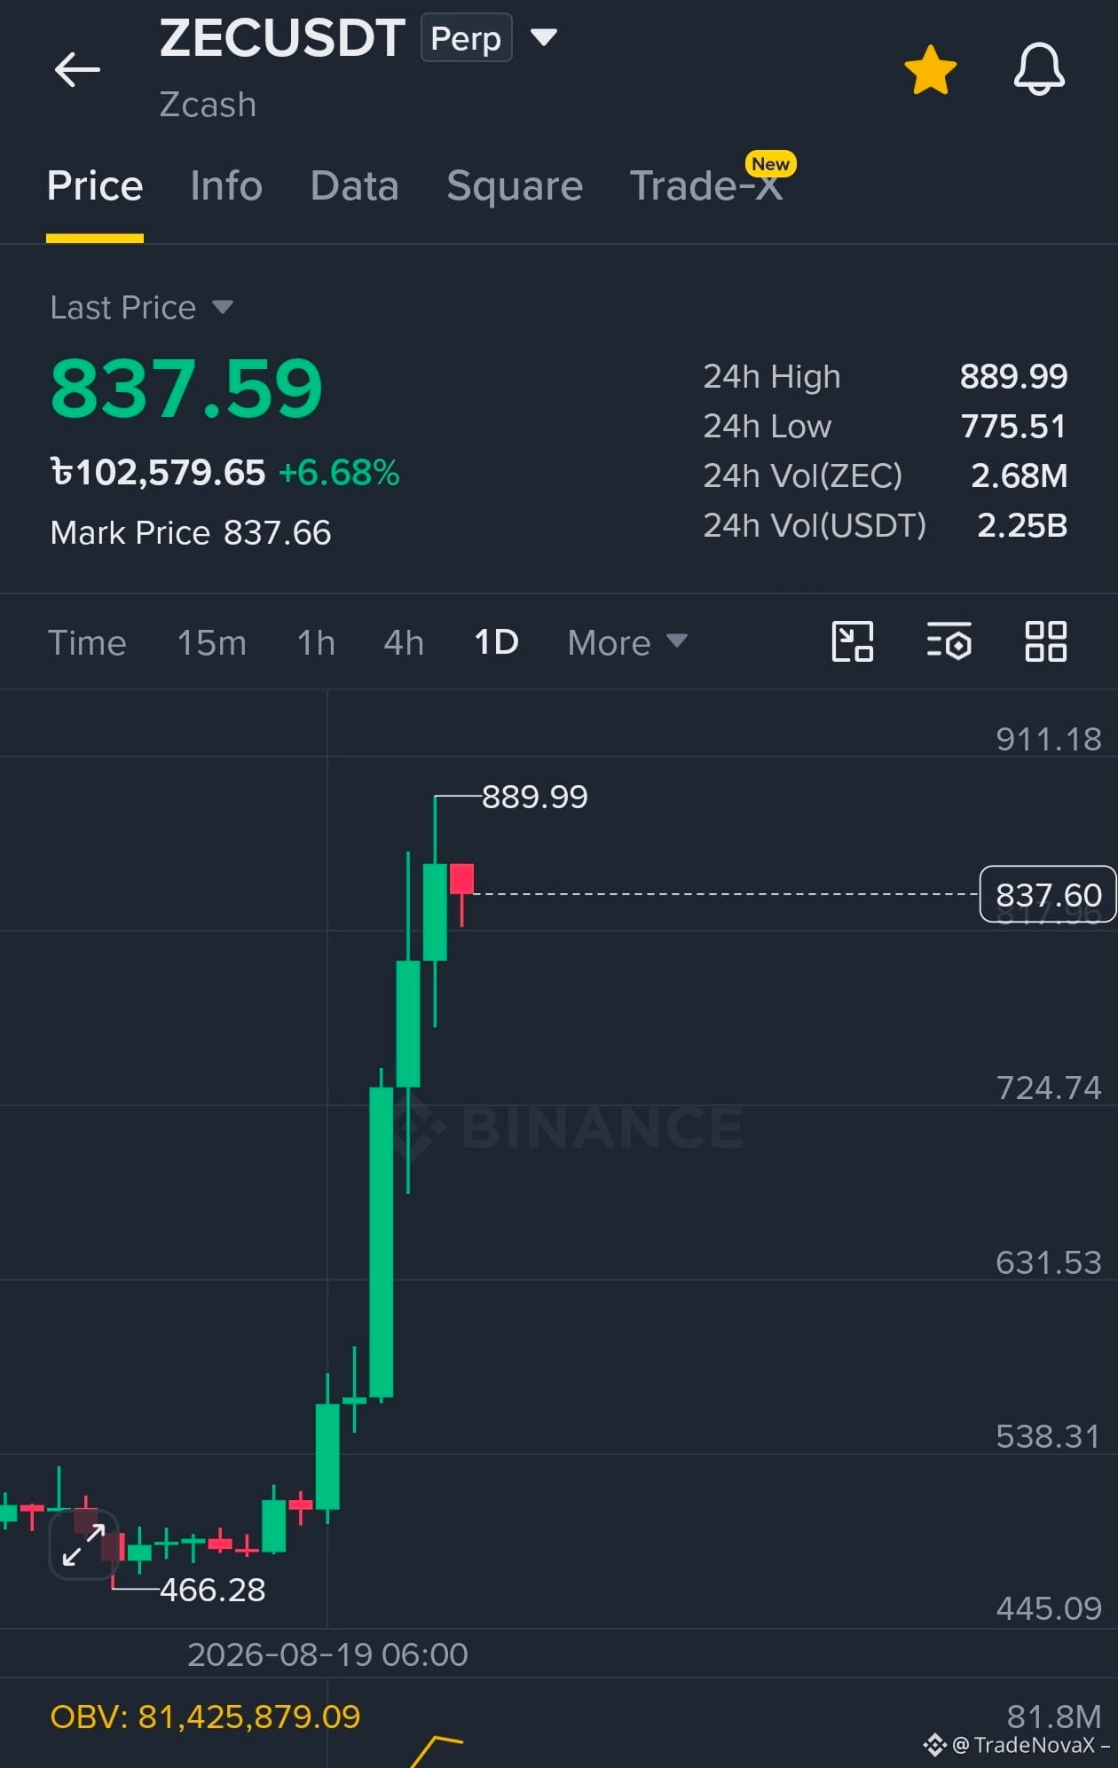Open chart indicator settings icon
This screenshot has height=1768, width=1118.
tap(949, 641)
